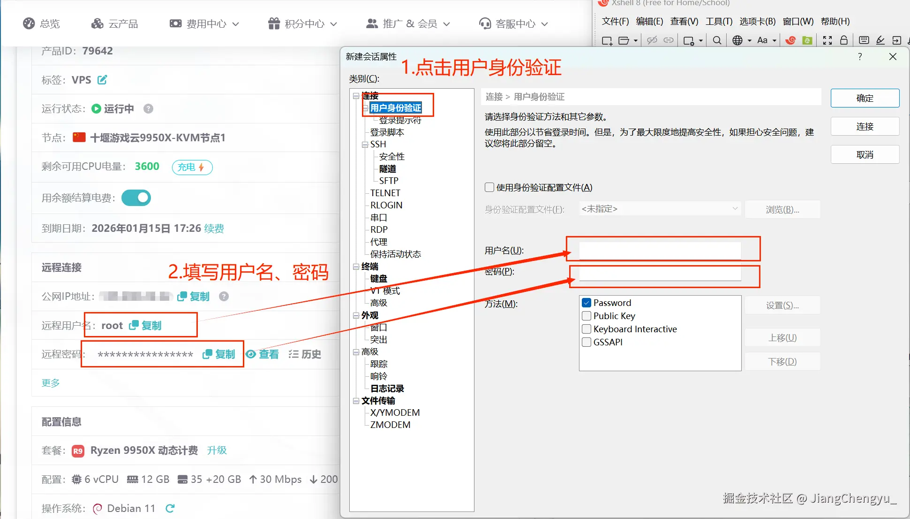Open the authentication profile combo box

point(659,209)
